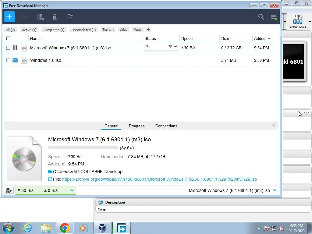Open the volume speaker tray icon

coord(281,228)
